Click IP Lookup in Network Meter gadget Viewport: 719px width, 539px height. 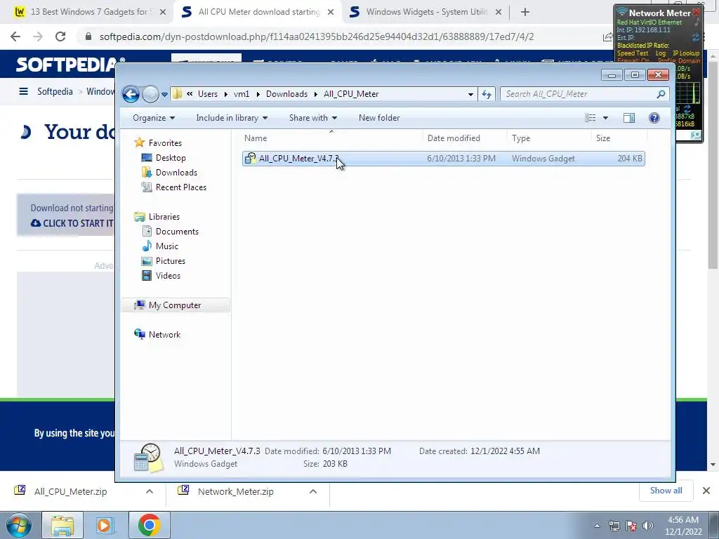coord(686,53)
